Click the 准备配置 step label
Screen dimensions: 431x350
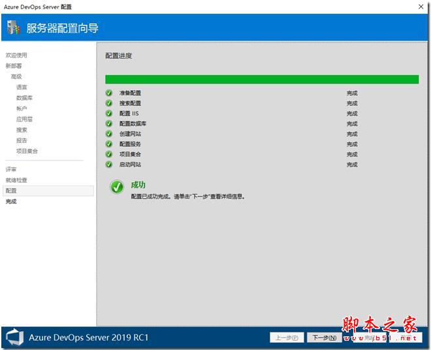[x=130, y=93]
